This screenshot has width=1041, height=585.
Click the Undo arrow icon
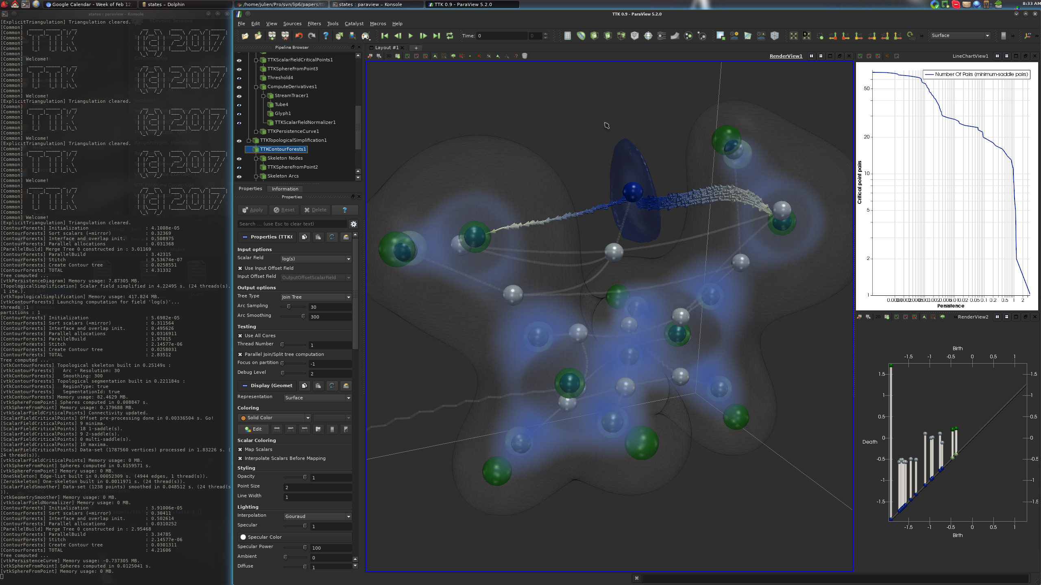pos(299,36)
